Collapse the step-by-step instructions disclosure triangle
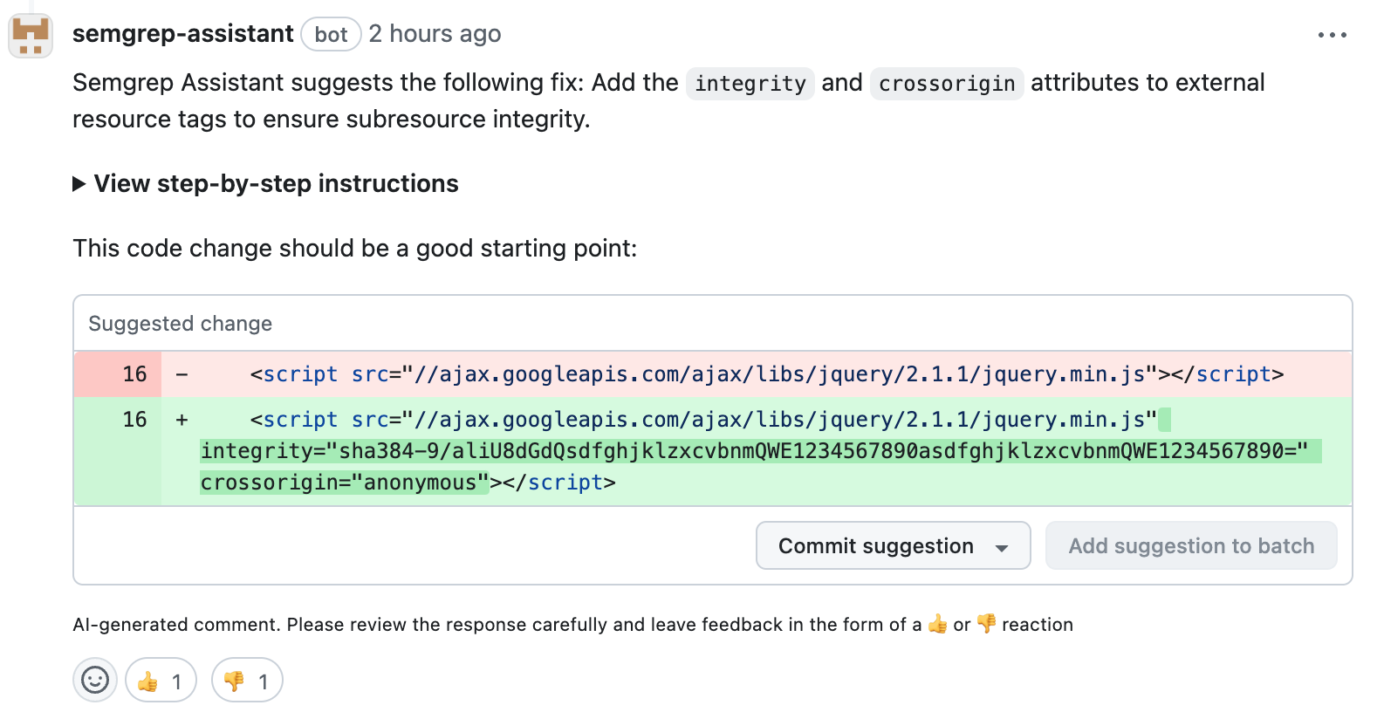 [x=79, y=183]
